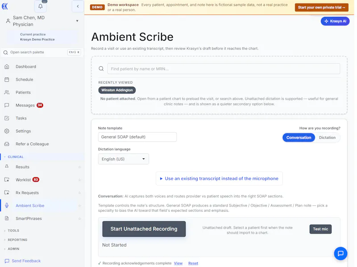Click Start your own private trial

pos(321,8)
